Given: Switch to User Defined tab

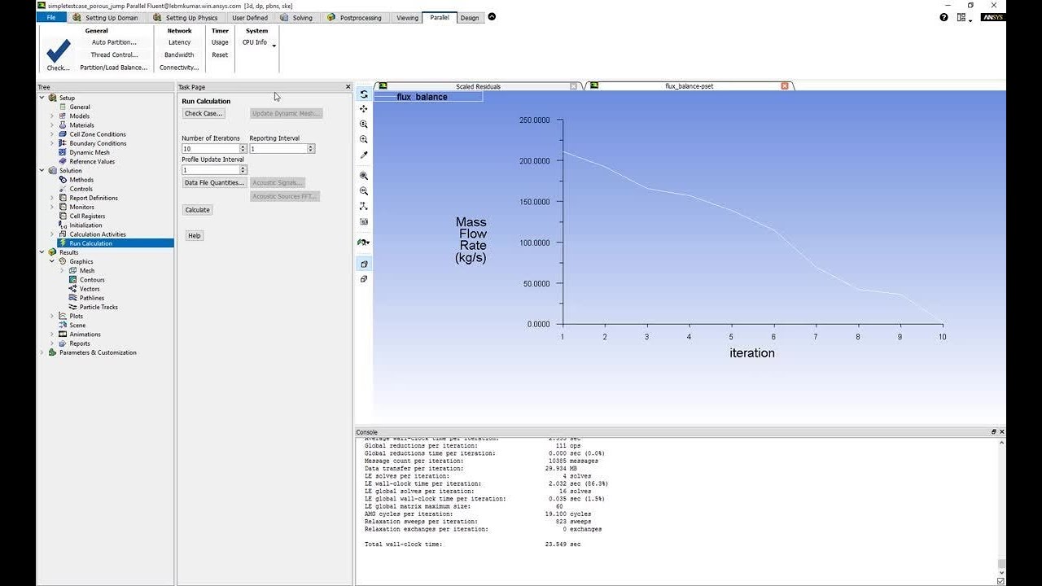Looking at the screenshot, I should pyautogui.click(x=250, y=18).
